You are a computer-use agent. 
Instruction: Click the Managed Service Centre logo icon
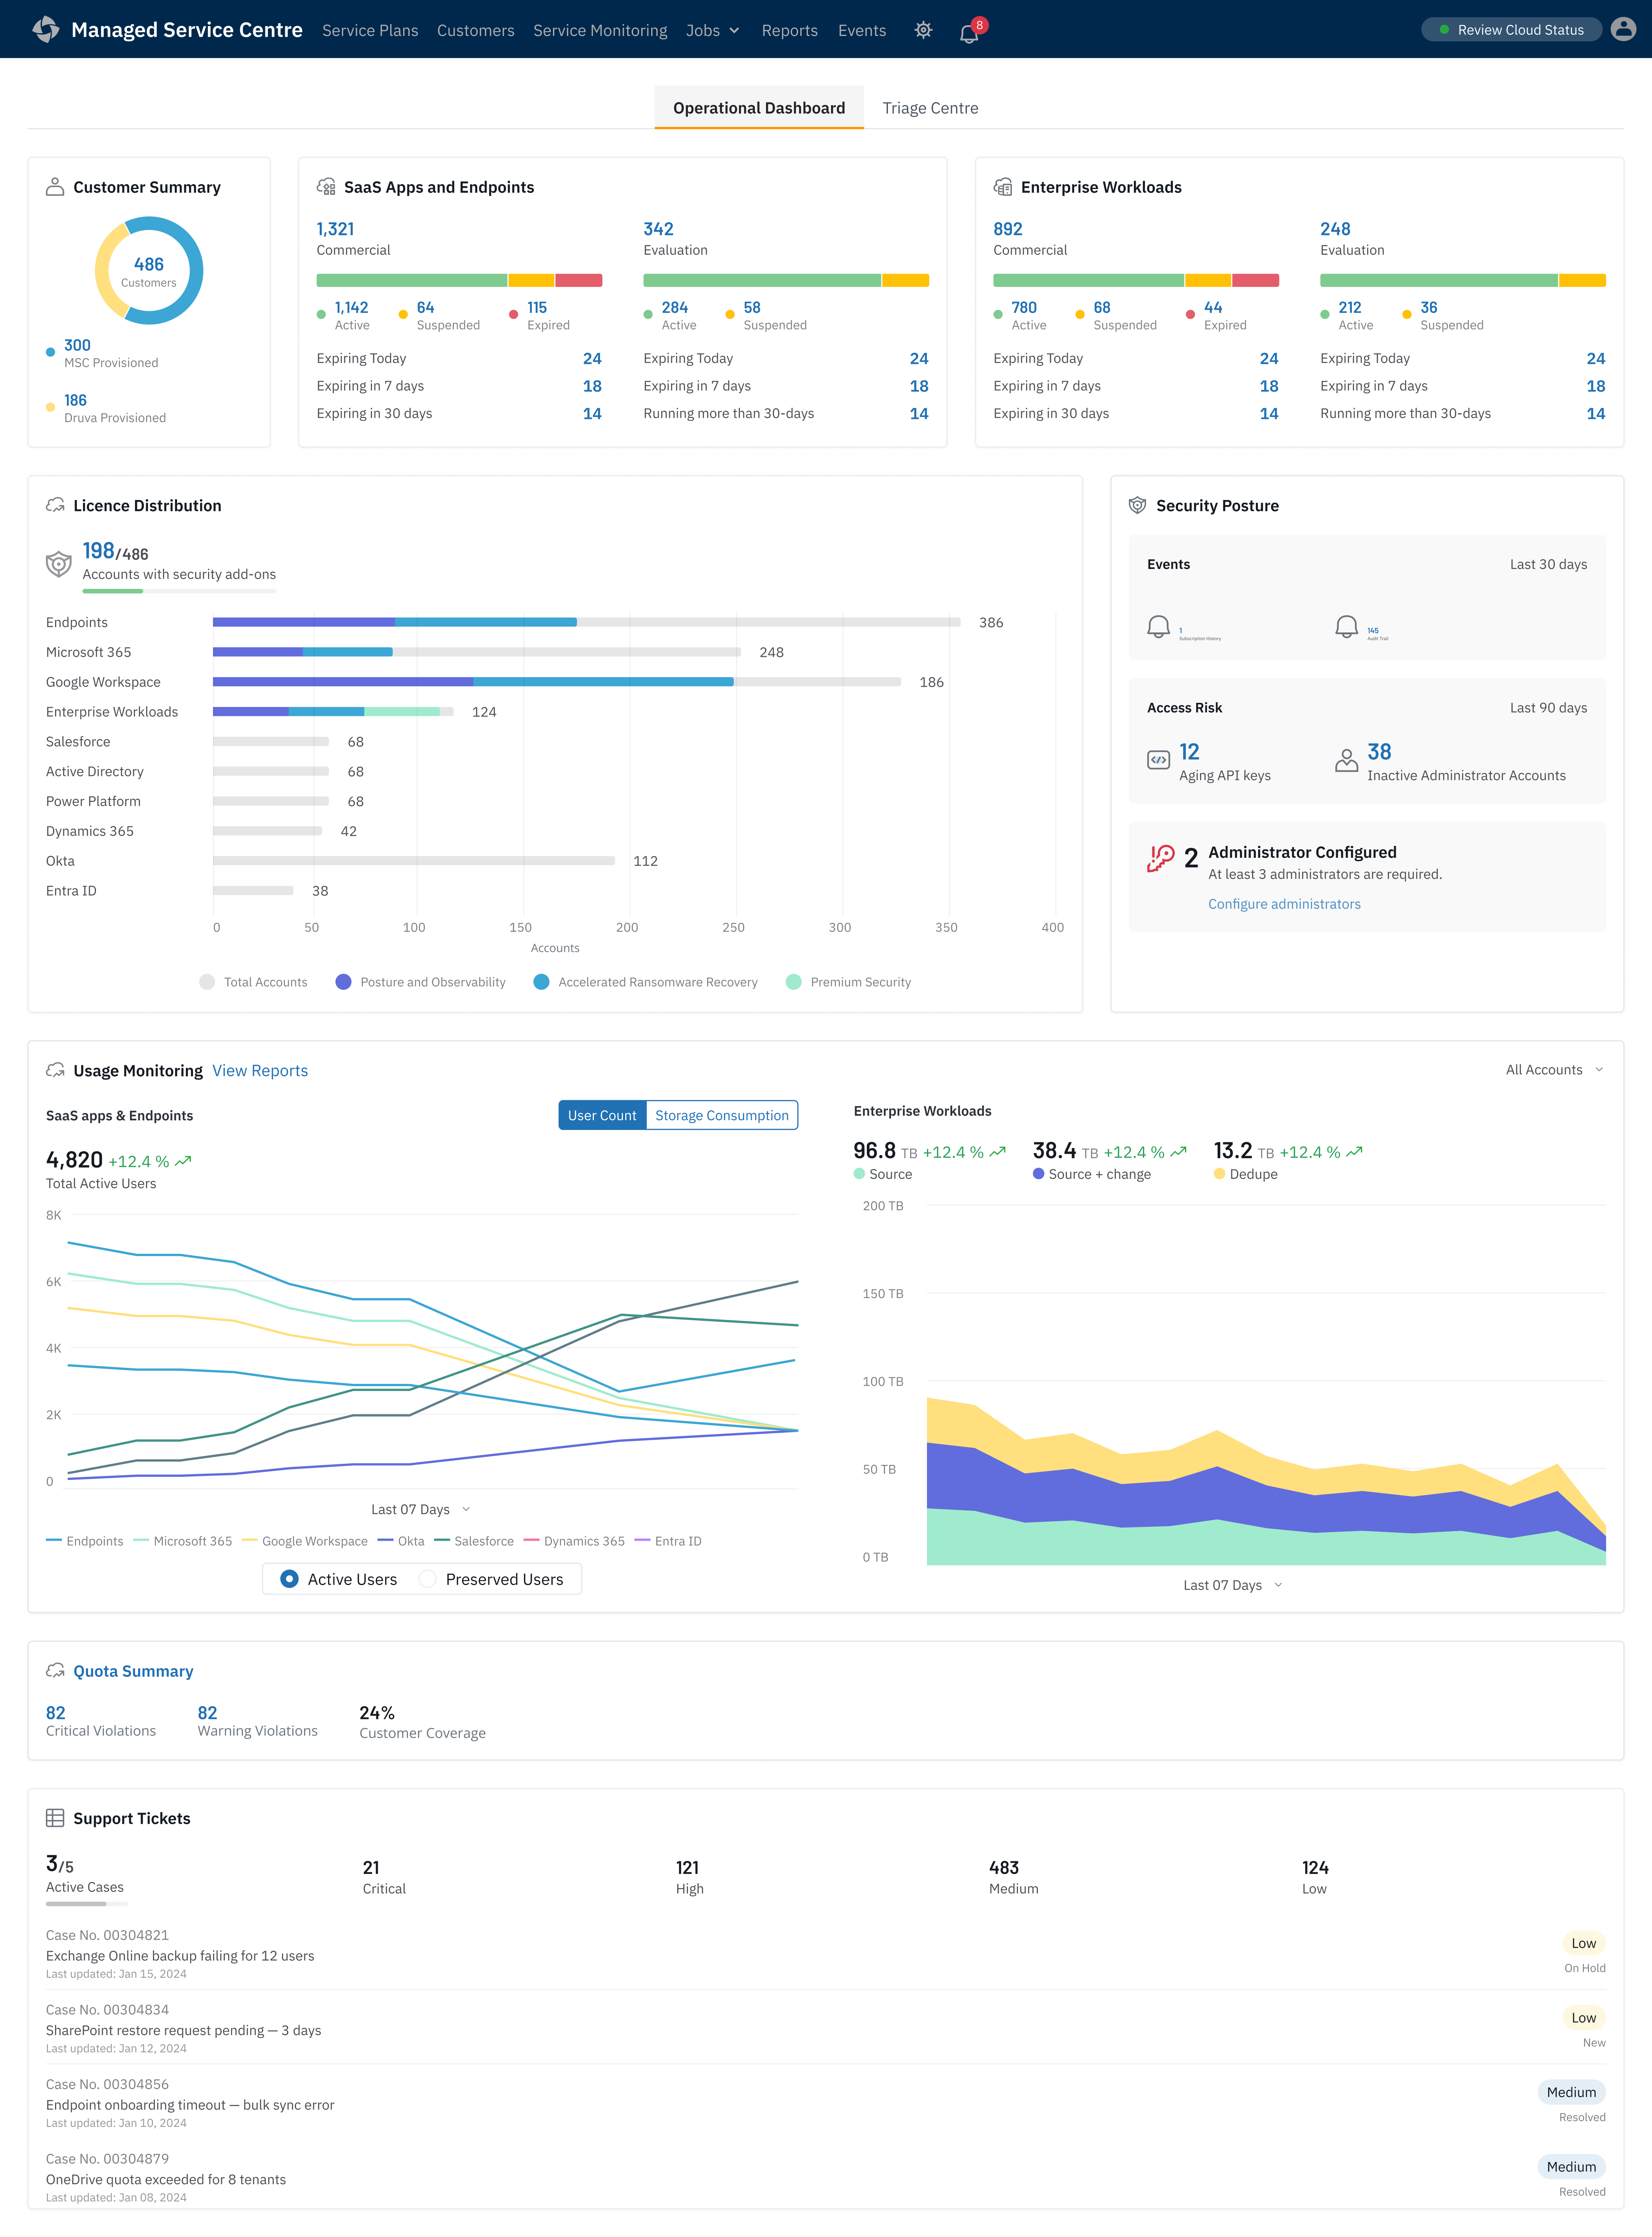[x=46, y=30]
